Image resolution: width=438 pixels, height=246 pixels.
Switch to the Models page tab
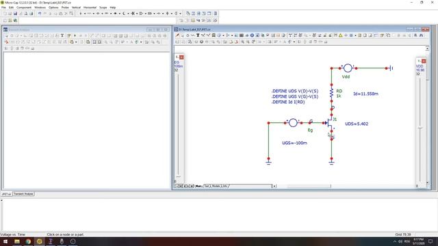[216, 186]
